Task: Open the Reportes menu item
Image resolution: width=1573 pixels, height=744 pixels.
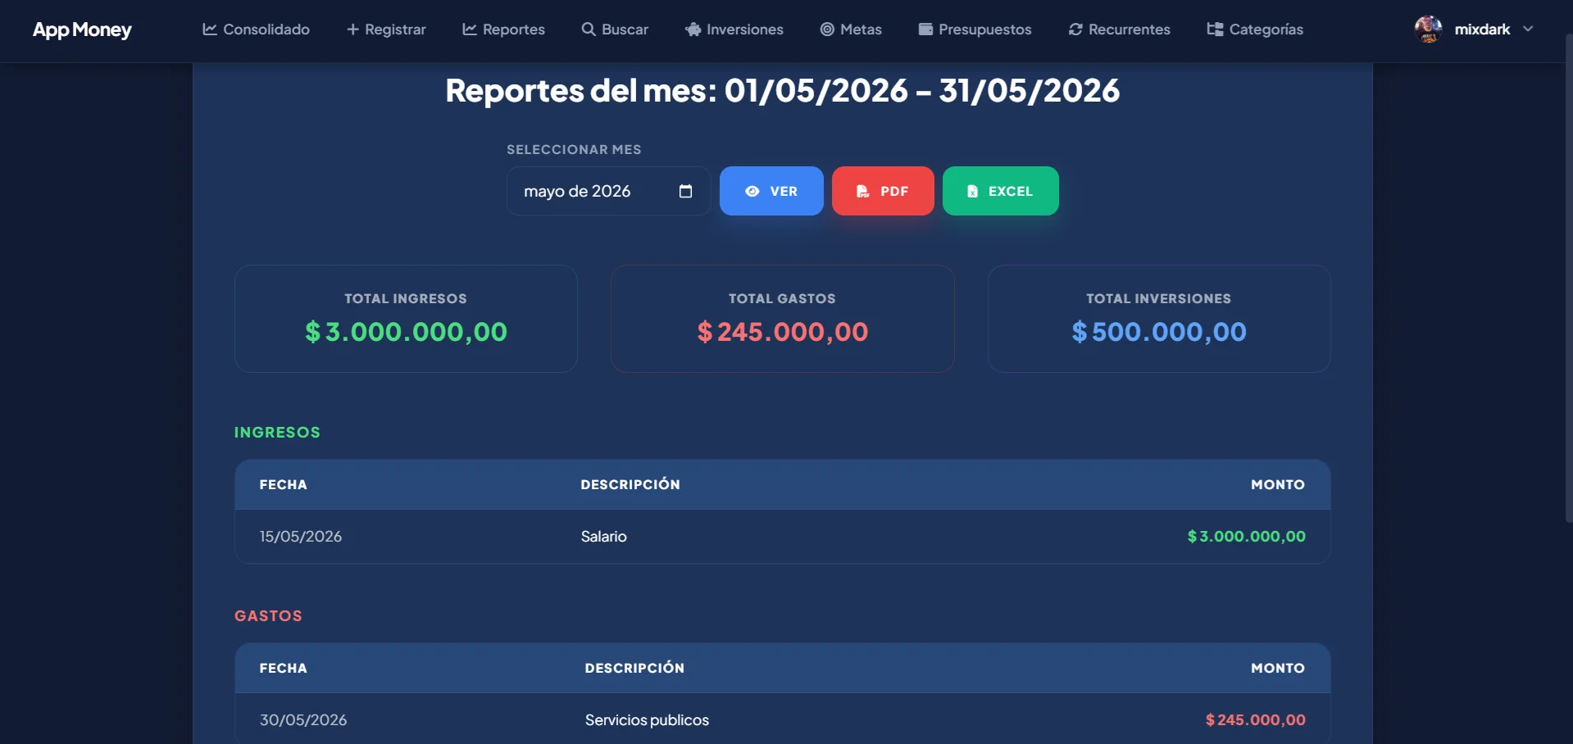Action: pos(503,29)
